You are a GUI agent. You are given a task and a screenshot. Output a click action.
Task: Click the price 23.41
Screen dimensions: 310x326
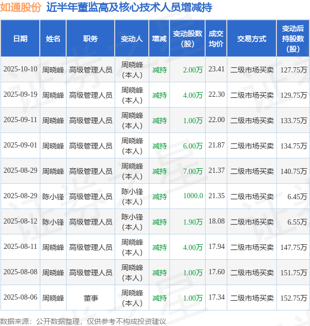216,69
